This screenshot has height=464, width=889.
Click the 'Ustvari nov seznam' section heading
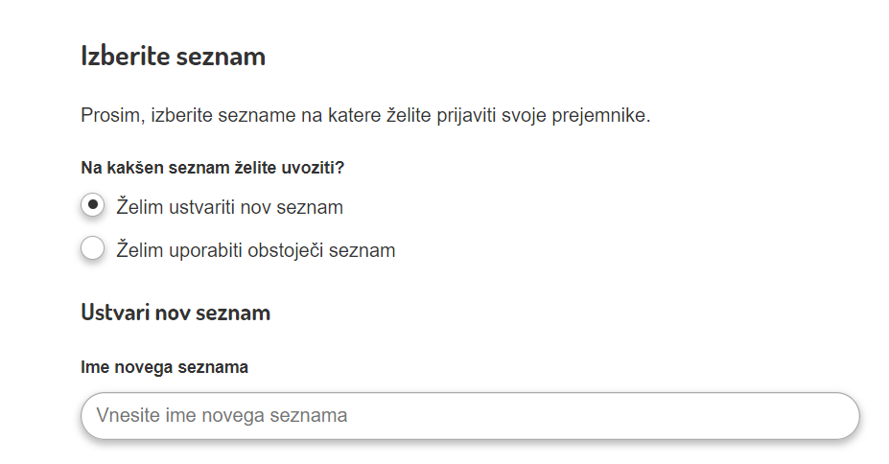175,313
